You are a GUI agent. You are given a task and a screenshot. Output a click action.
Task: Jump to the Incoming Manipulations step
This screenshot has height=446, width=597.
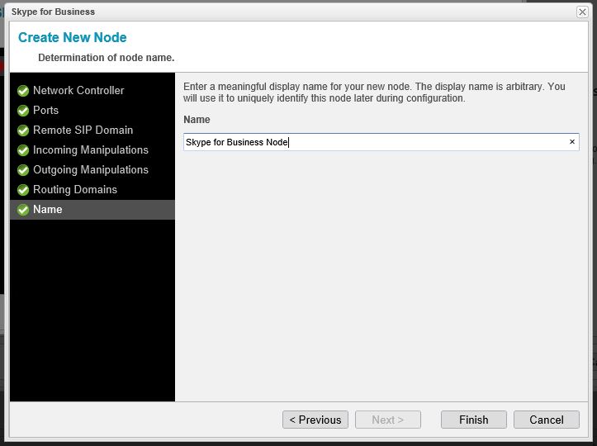pos(91,150)
